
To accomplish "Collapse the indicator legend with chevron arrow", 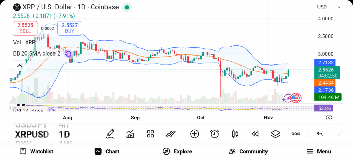I will coord(19,66).
